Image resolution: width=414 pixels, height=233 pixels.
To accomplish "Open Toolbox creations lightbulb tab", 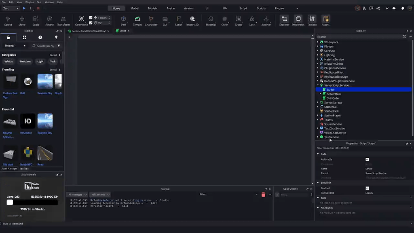I will [x=56, y=37].
